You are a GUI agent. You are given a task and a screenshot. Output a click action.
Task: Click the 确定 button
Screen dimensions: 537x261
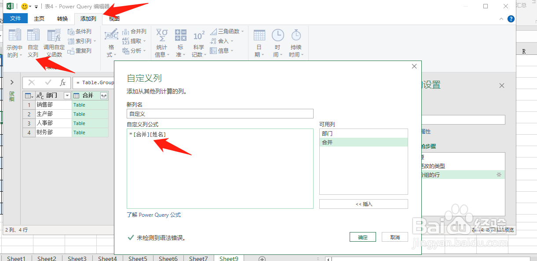pyautogui.click(x=362, y=236)
